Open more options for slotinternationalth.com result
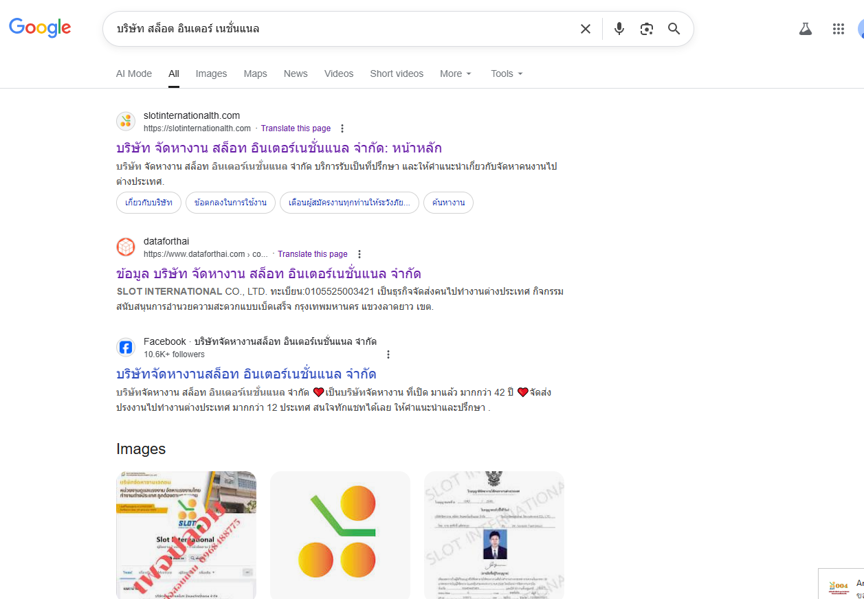Image resolution: width=864 pixels, height=599 pixels. [x=342, y=128]
